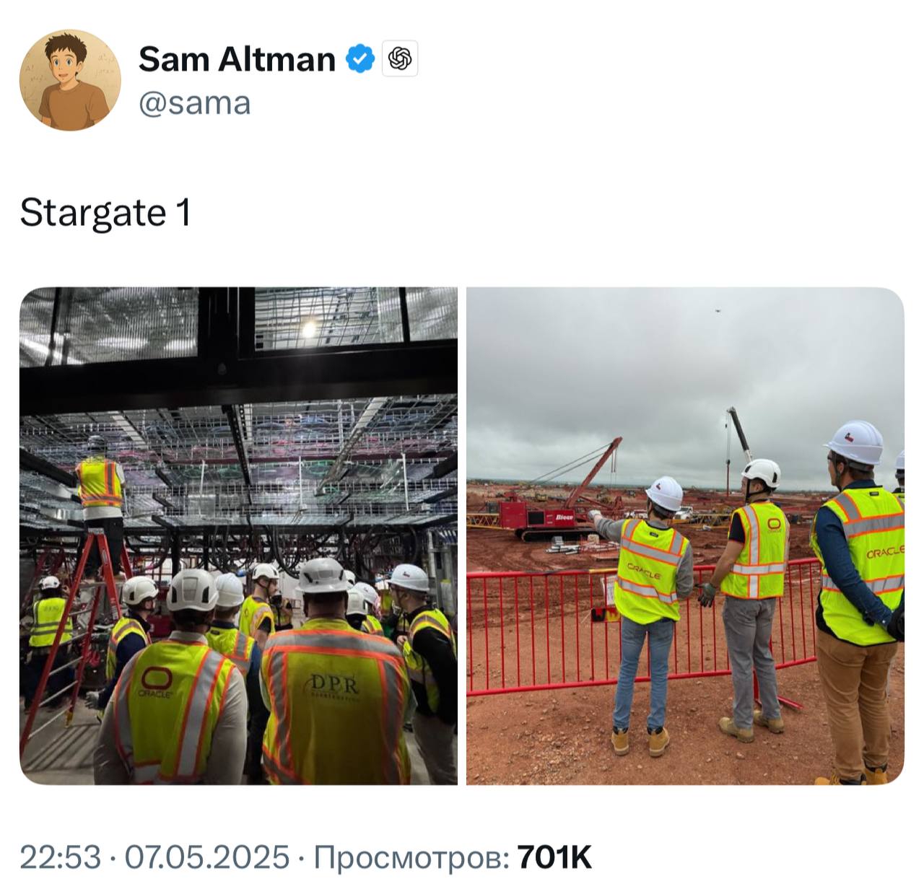The width and height of the screenshot is (924, 889).
Task: Click the Просмотров views label
Action: pos(411,857)
